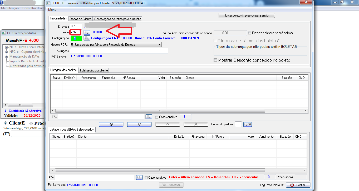The width and height of the screenshot is (359, 191).
Task: Enable Desconsiderar acréscimo checkbox
Action: pos(249,33)
